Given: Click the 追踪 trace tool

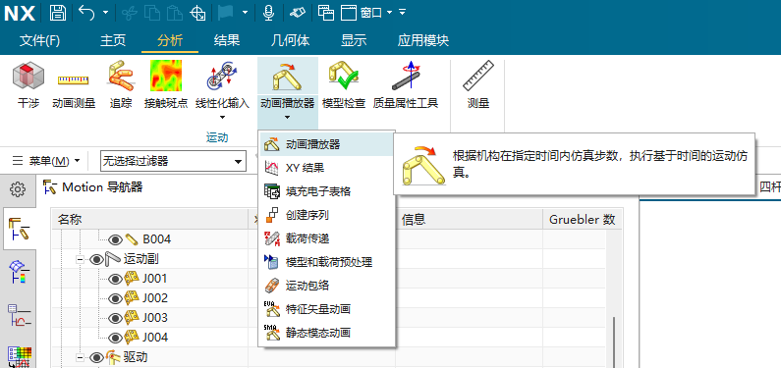Looking at the screenshot, I should click(121, 84).
